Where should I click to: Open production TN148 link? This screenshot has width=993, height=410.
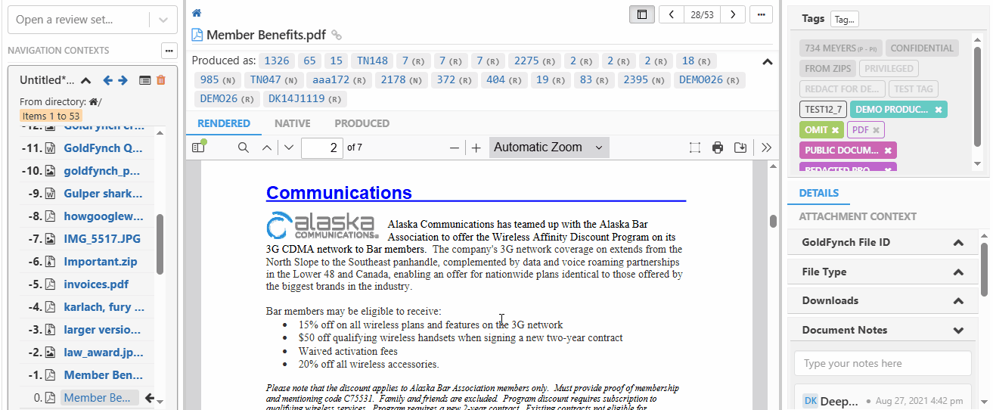[x=373, y=61]
